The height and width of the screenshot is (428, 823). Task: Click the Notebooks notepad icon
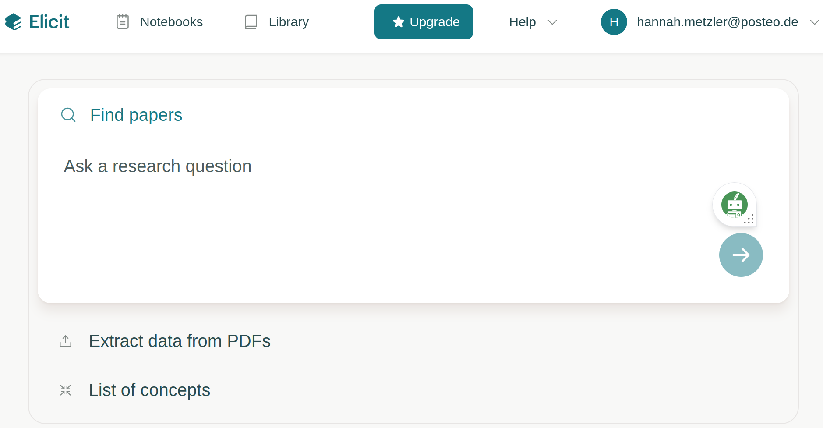123,22
